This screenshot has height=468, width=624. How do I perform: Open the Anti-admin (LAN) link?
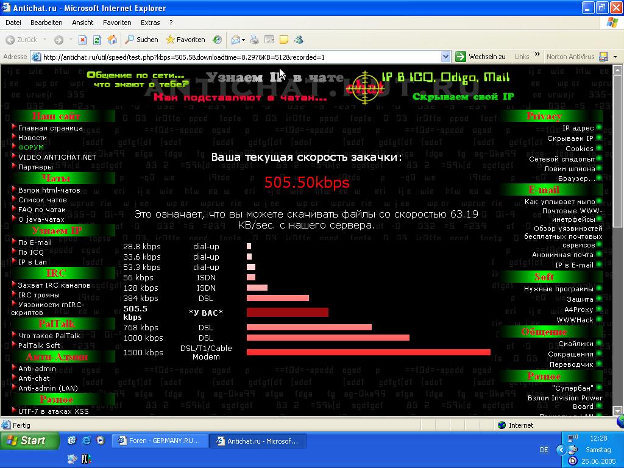click(x=48, y=388)
